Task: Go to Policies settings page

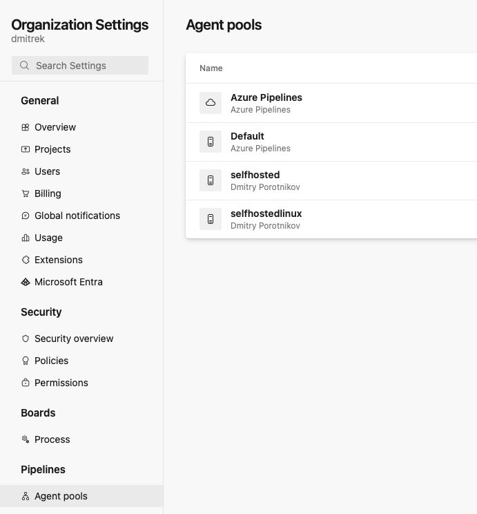Action: 51,361
